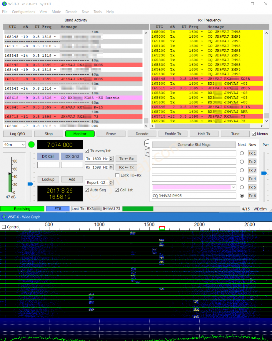Adjust the Rx 1598 Hz frequency stepper
Viewport: 272px width, 341px height.
(111, 167)
